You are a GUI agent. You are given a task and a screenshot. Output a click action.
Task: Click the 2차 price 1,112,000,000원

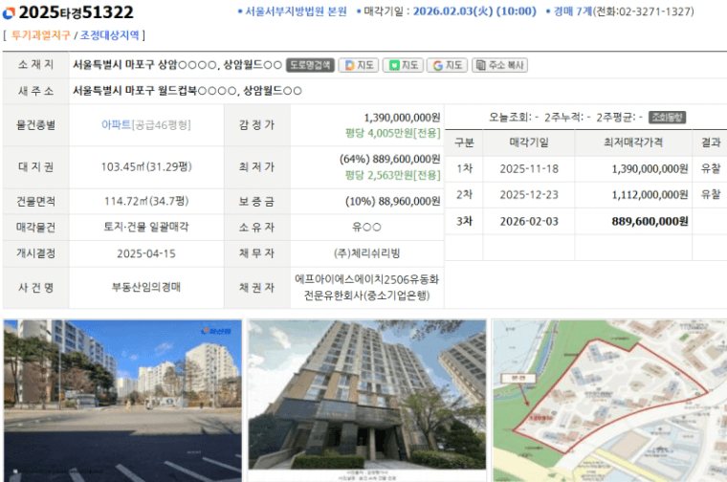(x=650, y=195)
